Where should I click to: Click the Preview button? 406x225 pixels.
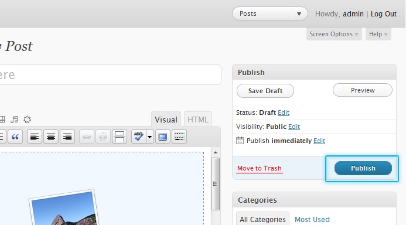363,90
